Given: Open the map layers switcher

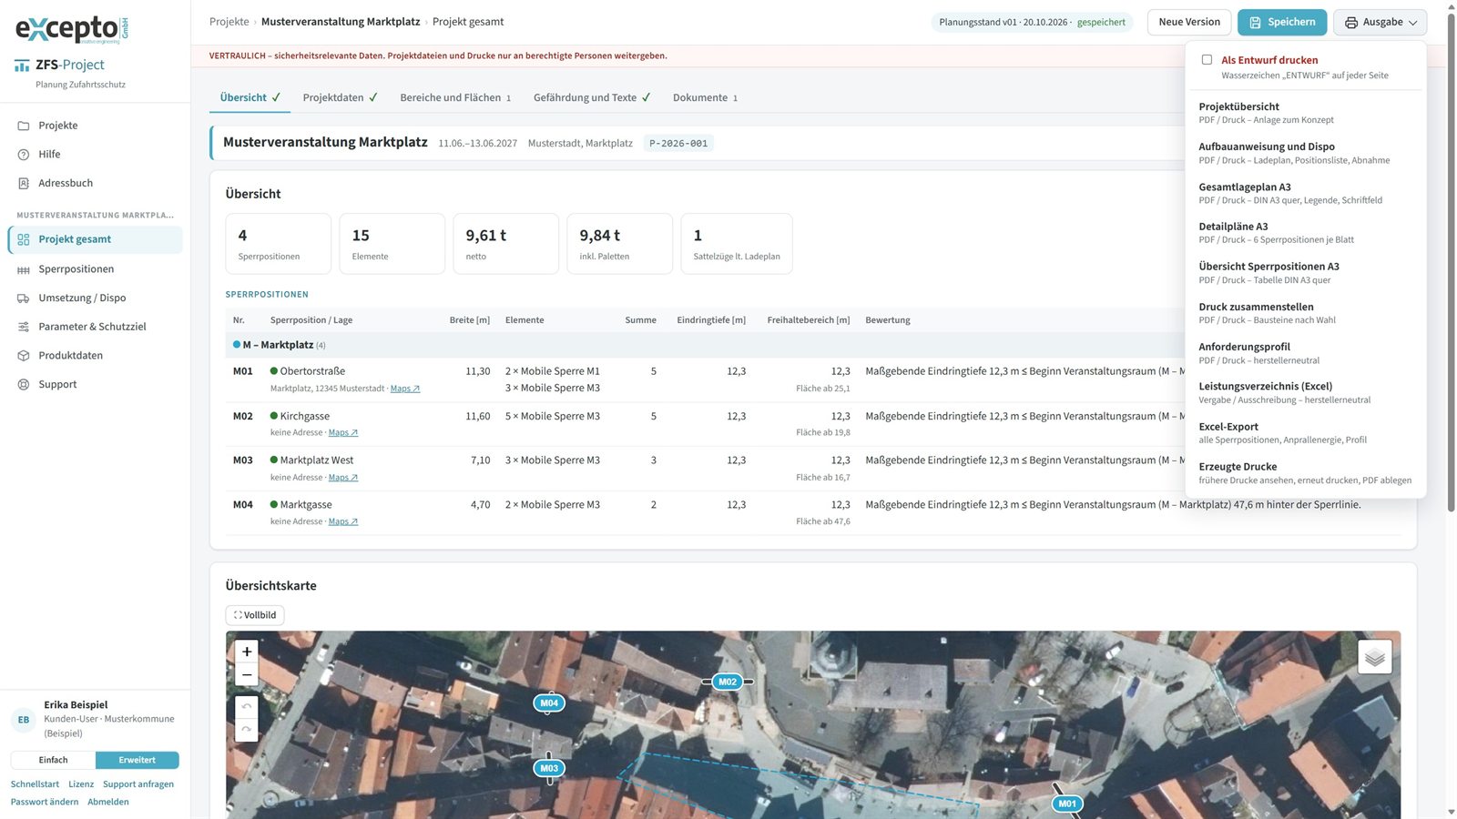Looking at the screenshot, I should pyautogui.click(x=1375, y=657).
